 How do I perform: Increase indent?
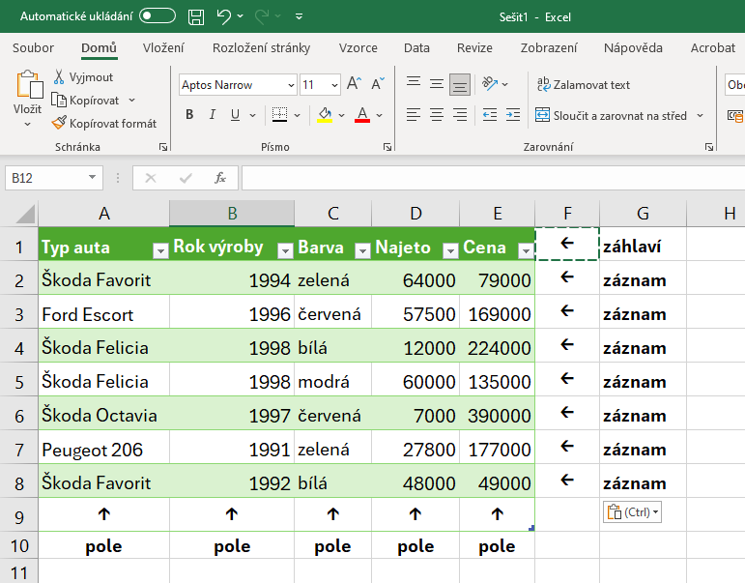[513, 115]
